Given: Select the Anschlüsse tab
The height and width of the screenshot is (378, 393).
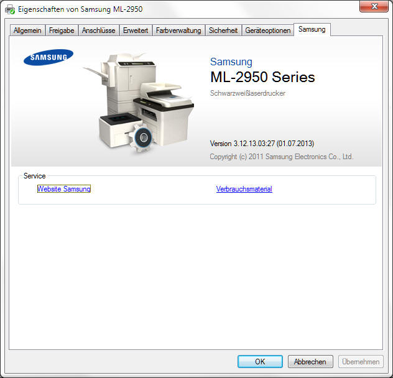Looking at the screenshot, I should point(98,30).
